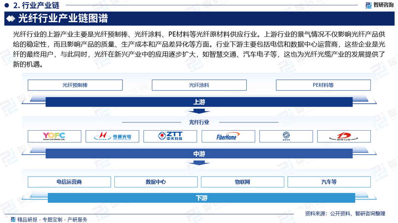Screen dimensions: 398x223
Task: Click the YOFC company logo
Action: tap(54, 136)
